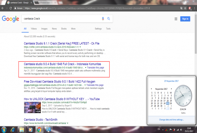Expand the dropdown arrow for techsmith.com result
This screenshot has height=133, width=197.
click(x=68, y=123)
